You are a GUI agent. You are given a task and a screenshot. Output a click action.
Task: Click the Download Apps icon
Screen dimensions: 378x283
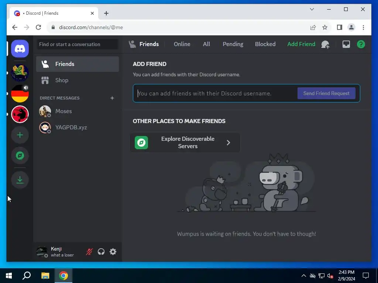[x=20, y=180]
